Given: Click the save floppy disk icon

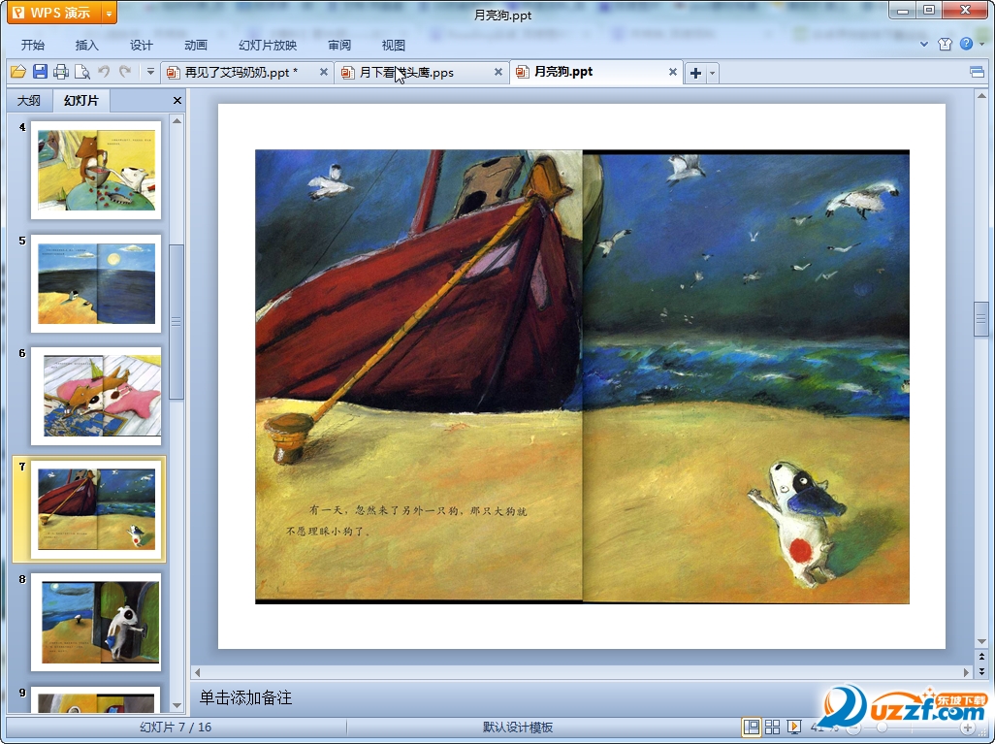Looking at the screenshot, I should coord(40,72).
